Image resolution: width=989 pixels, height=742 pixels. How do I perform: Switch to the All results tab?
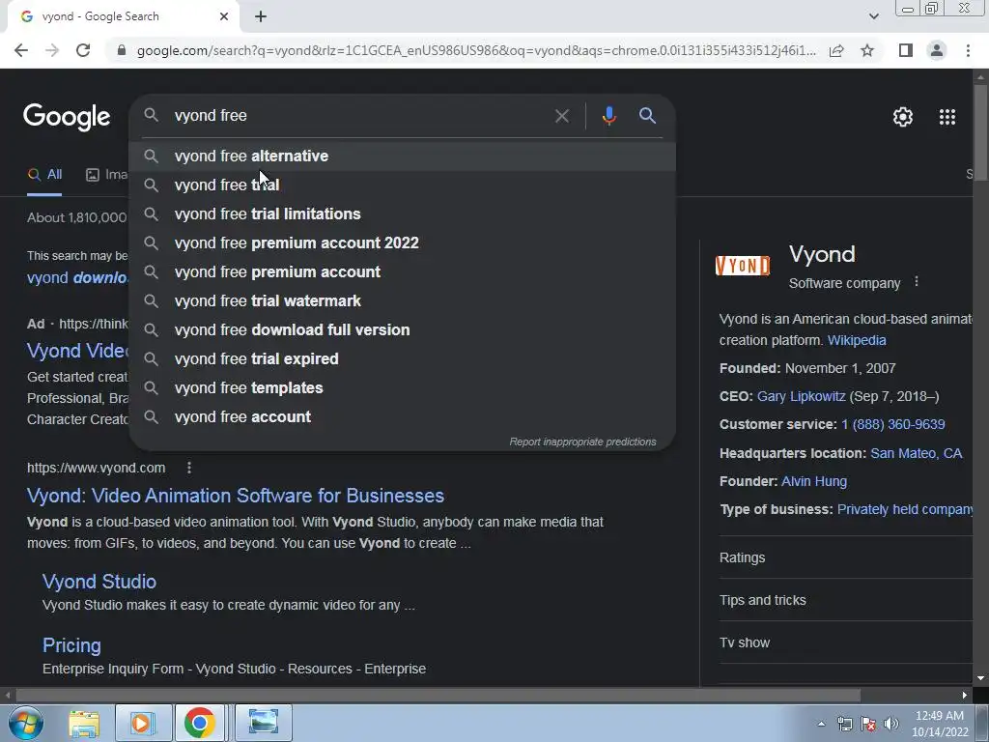coord(44,175)
